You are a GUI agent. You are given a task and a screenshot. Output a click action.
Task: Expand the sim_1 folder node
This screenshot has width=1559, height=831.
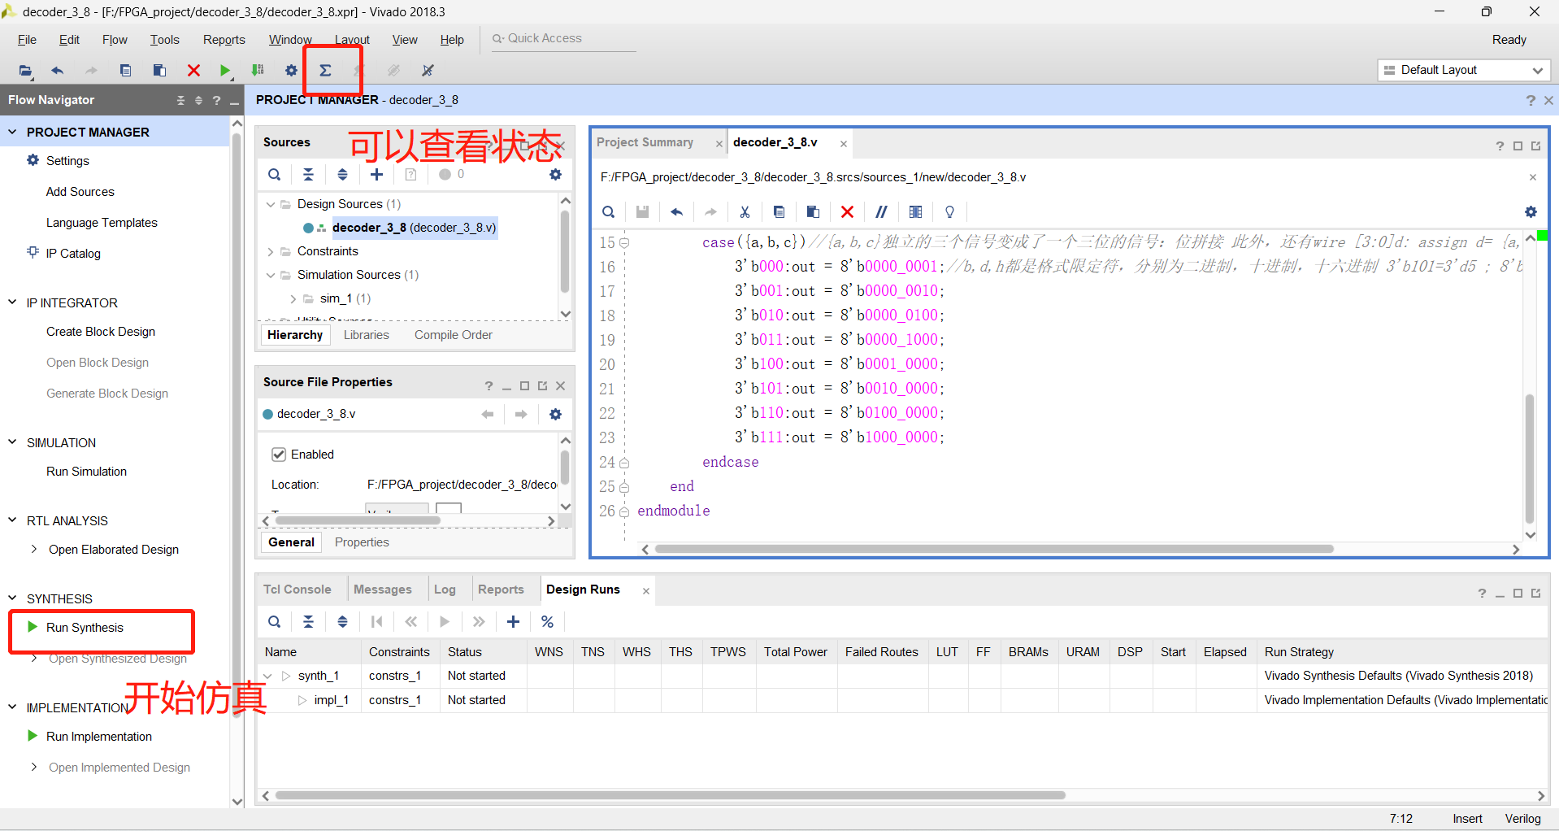[293, 298]
